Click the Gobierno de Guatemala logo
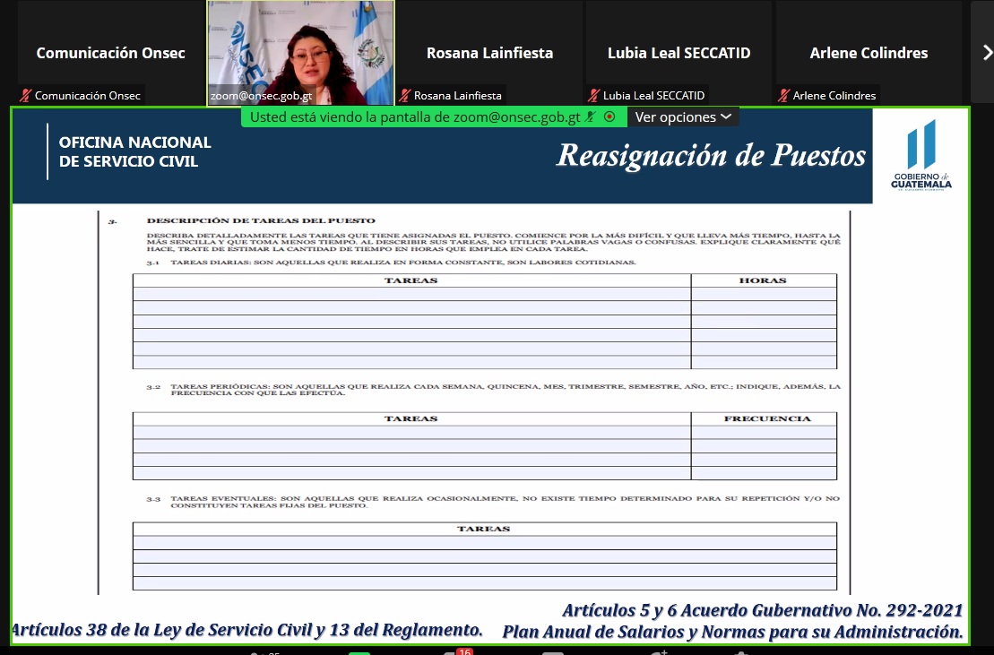This screenshot has width=994, height=655. click(x=921, y=155)
